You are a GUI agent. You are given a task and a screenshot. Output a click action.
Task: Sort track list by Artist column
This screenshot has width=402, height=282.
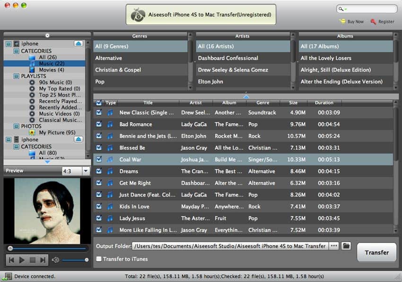[x=196, y=103]
